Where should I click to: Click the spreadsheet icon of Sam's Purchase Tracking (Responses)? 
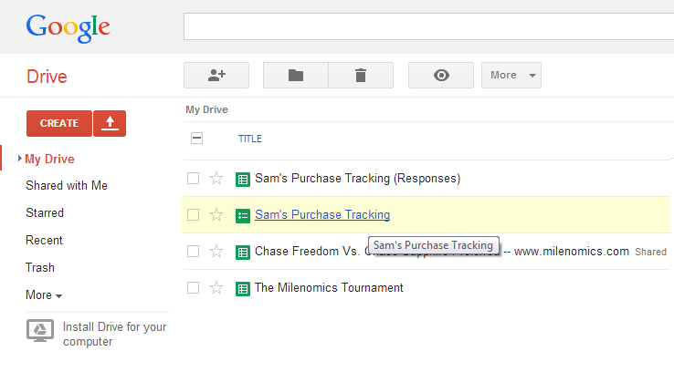click(243, 180)
